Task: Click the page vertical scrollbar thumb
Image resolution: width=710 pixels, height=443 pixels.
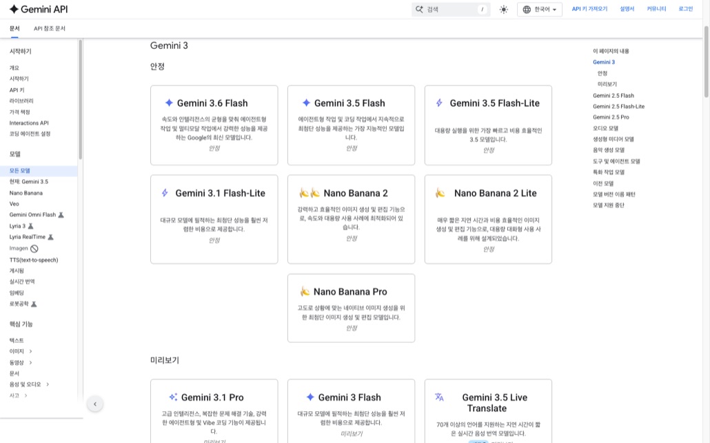Action: [x=706, y=61]
